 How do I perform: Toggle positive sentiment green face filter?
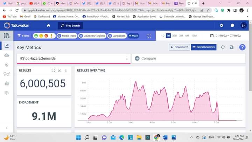36,36
